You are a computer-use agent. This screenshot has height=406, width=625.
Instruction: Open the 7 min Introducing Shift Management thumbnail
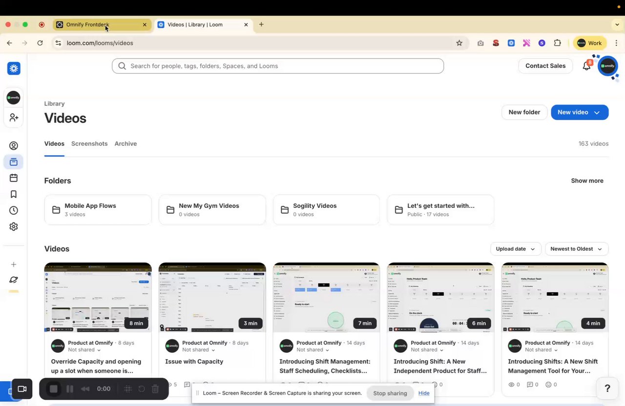coord(327,298)
